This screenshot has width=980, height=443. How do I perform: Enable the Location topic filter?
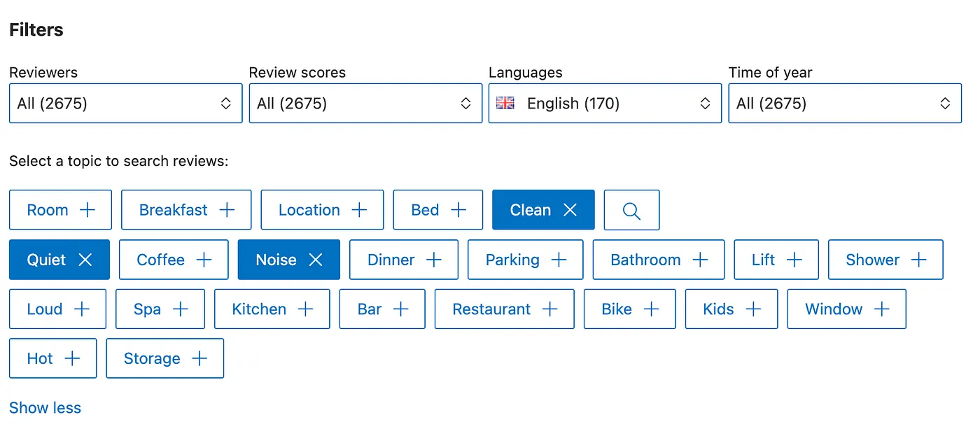(322, 210)
